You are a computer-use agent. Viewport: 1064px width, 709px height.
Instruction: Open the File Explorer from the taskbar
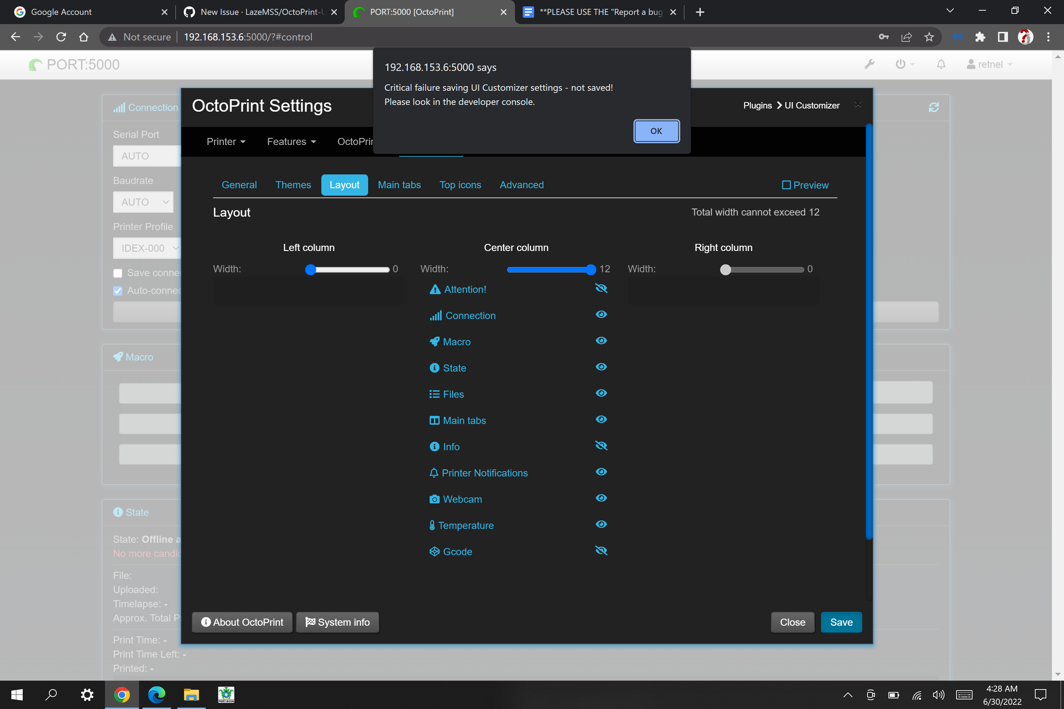[192, 695]
